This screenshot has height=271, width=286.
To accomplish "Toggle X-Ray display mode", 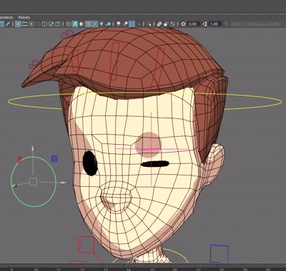I will point(159,24).
